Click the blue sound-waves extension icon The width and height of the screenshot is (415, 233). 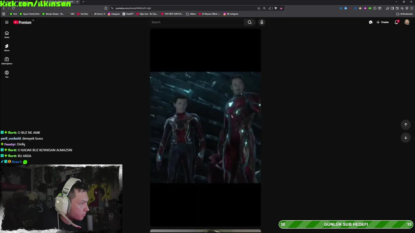[x=341, y=8]
